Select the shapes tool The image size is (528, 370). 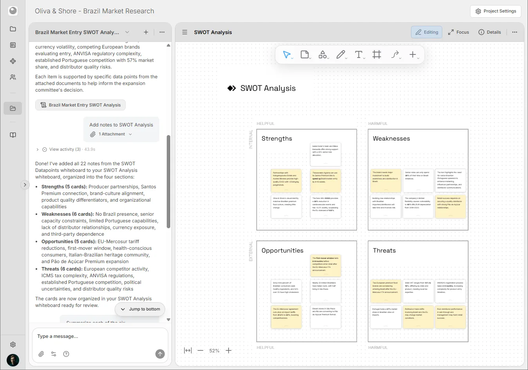pyautogui.click(x=323, y=55)
